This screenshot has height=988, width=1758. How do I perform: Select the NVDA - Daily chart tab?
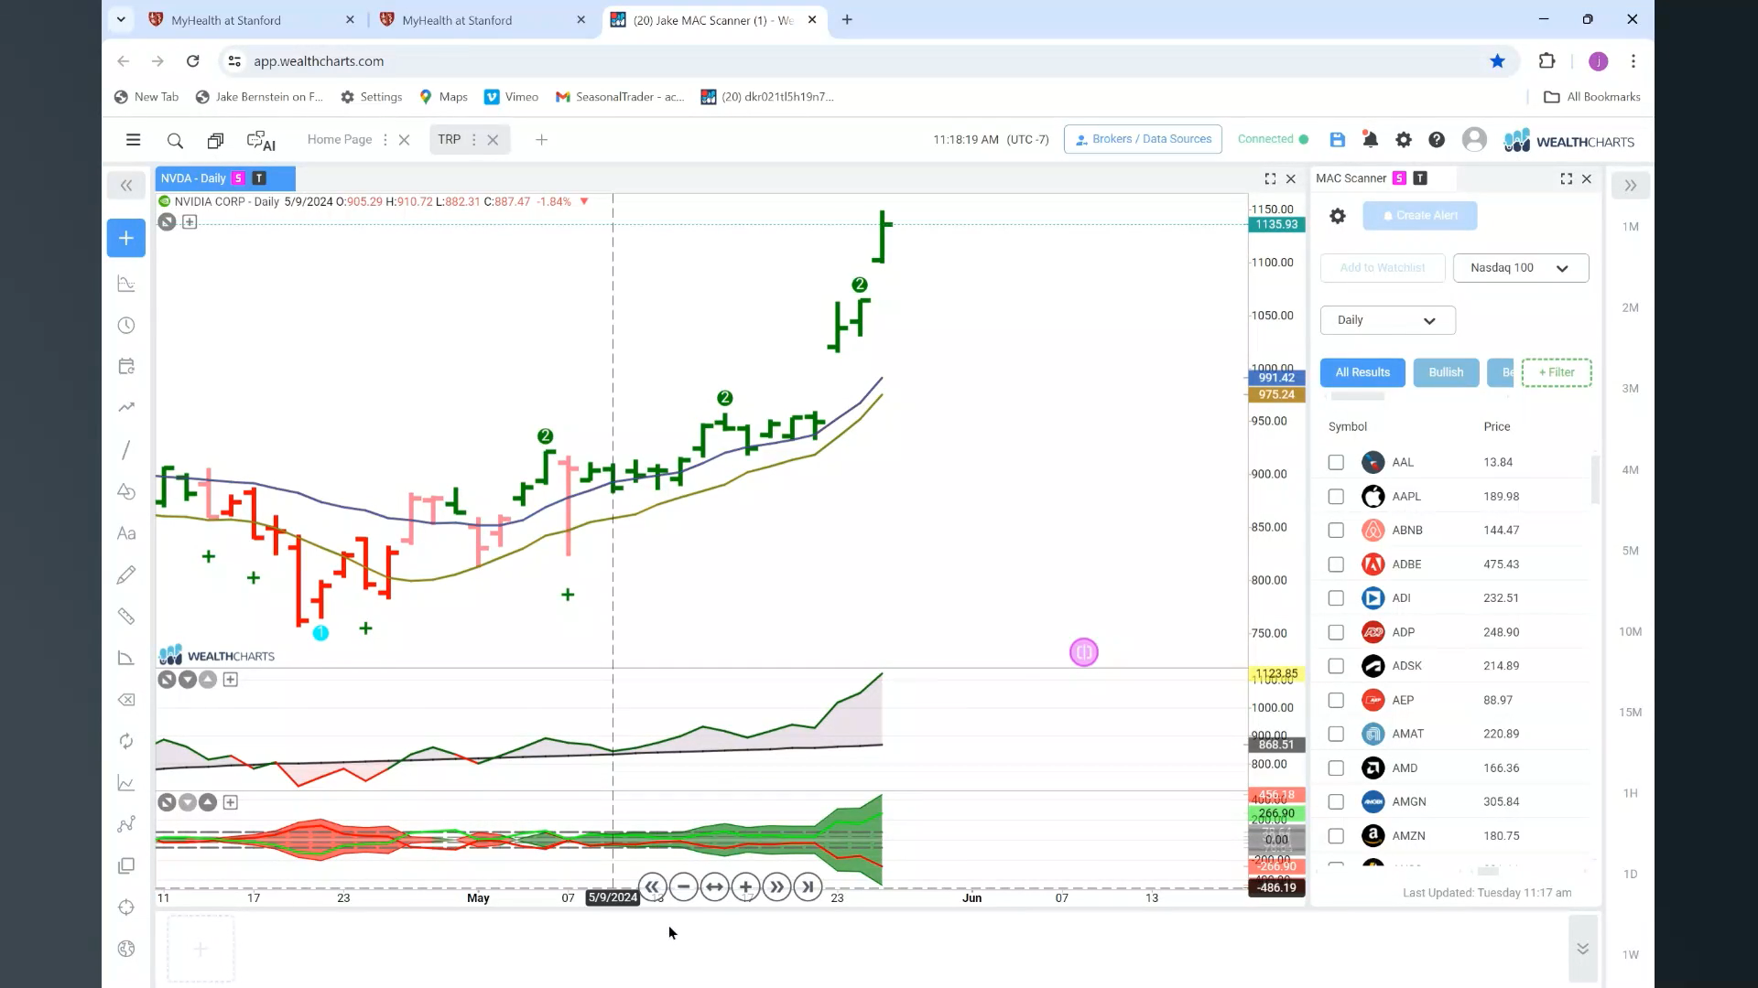pyautogui.click(x=225, y=178)
